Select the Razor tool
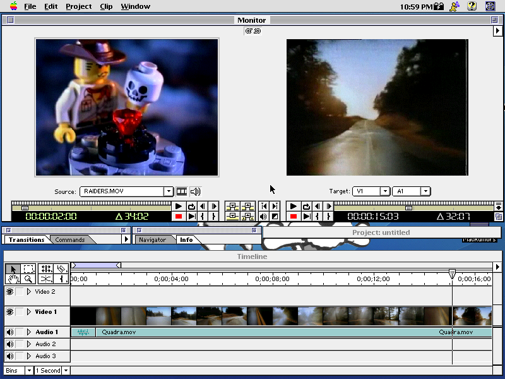 61,269
